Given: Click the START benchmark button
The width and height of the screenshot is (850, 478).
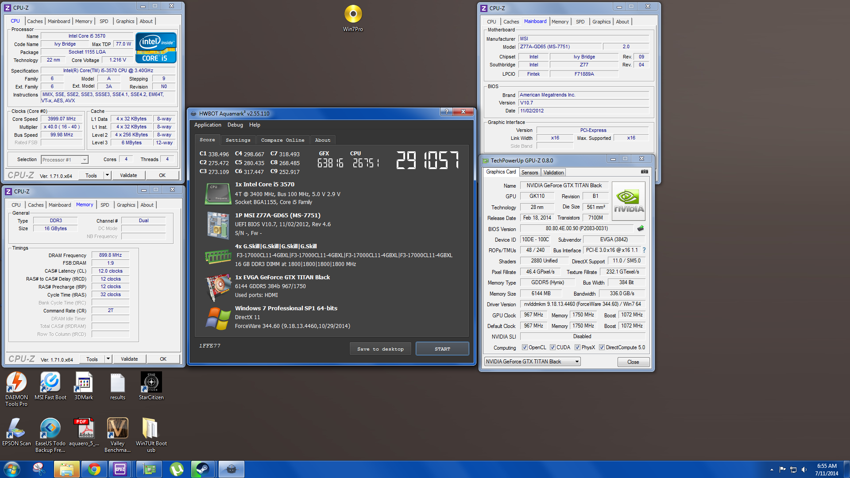Looking at the screenshot, I should pos(442,349).
